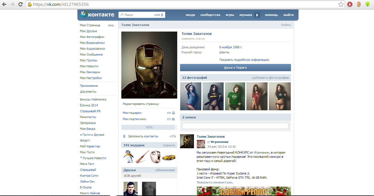Open Бонусы Webmoney app link
The height and width of the screenshot is (196, 374).
tap(93, 99)
